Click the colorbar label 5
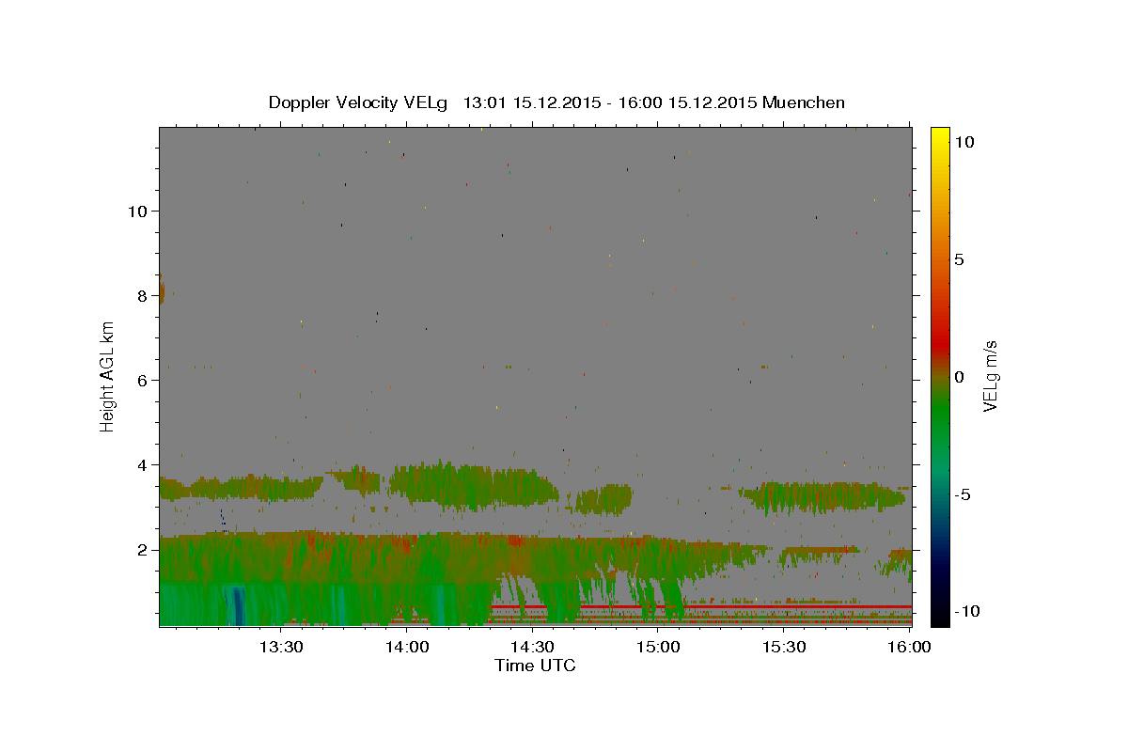 959,259
